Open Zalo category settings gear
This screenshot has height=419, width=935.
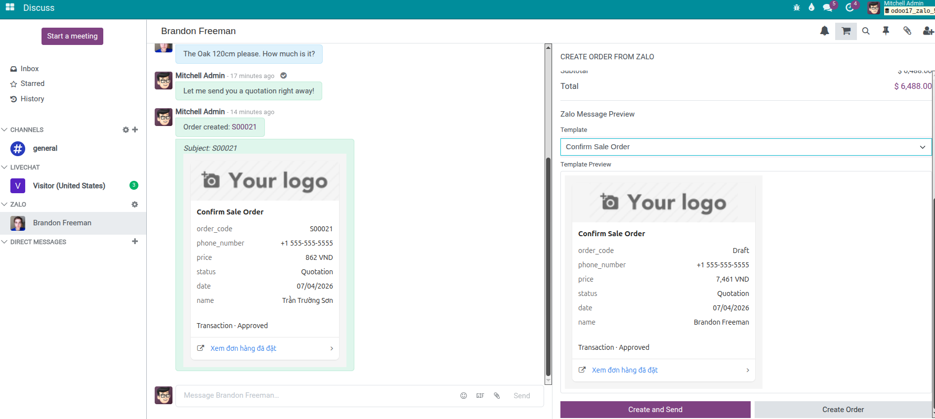135,205
